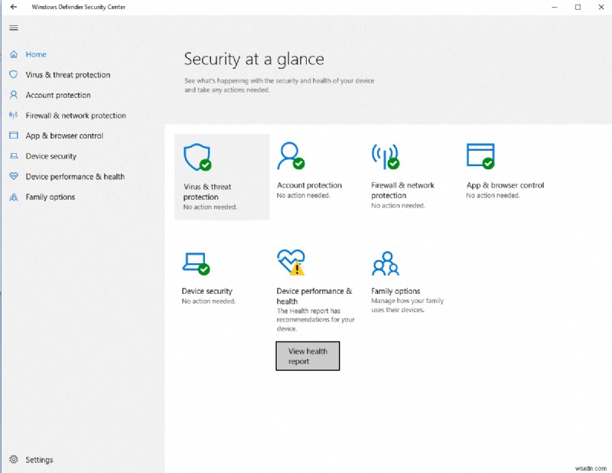
Task: Click the hamburger menu icon
Action: pyautogui.click(x=13, y=28)
